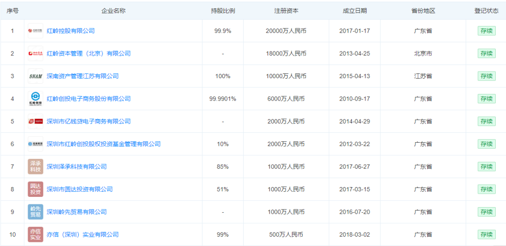Click 存续 status tag for 亦信（深圳）实业有限公司
This screenshot has height=246, width=506.
(486, 234)
